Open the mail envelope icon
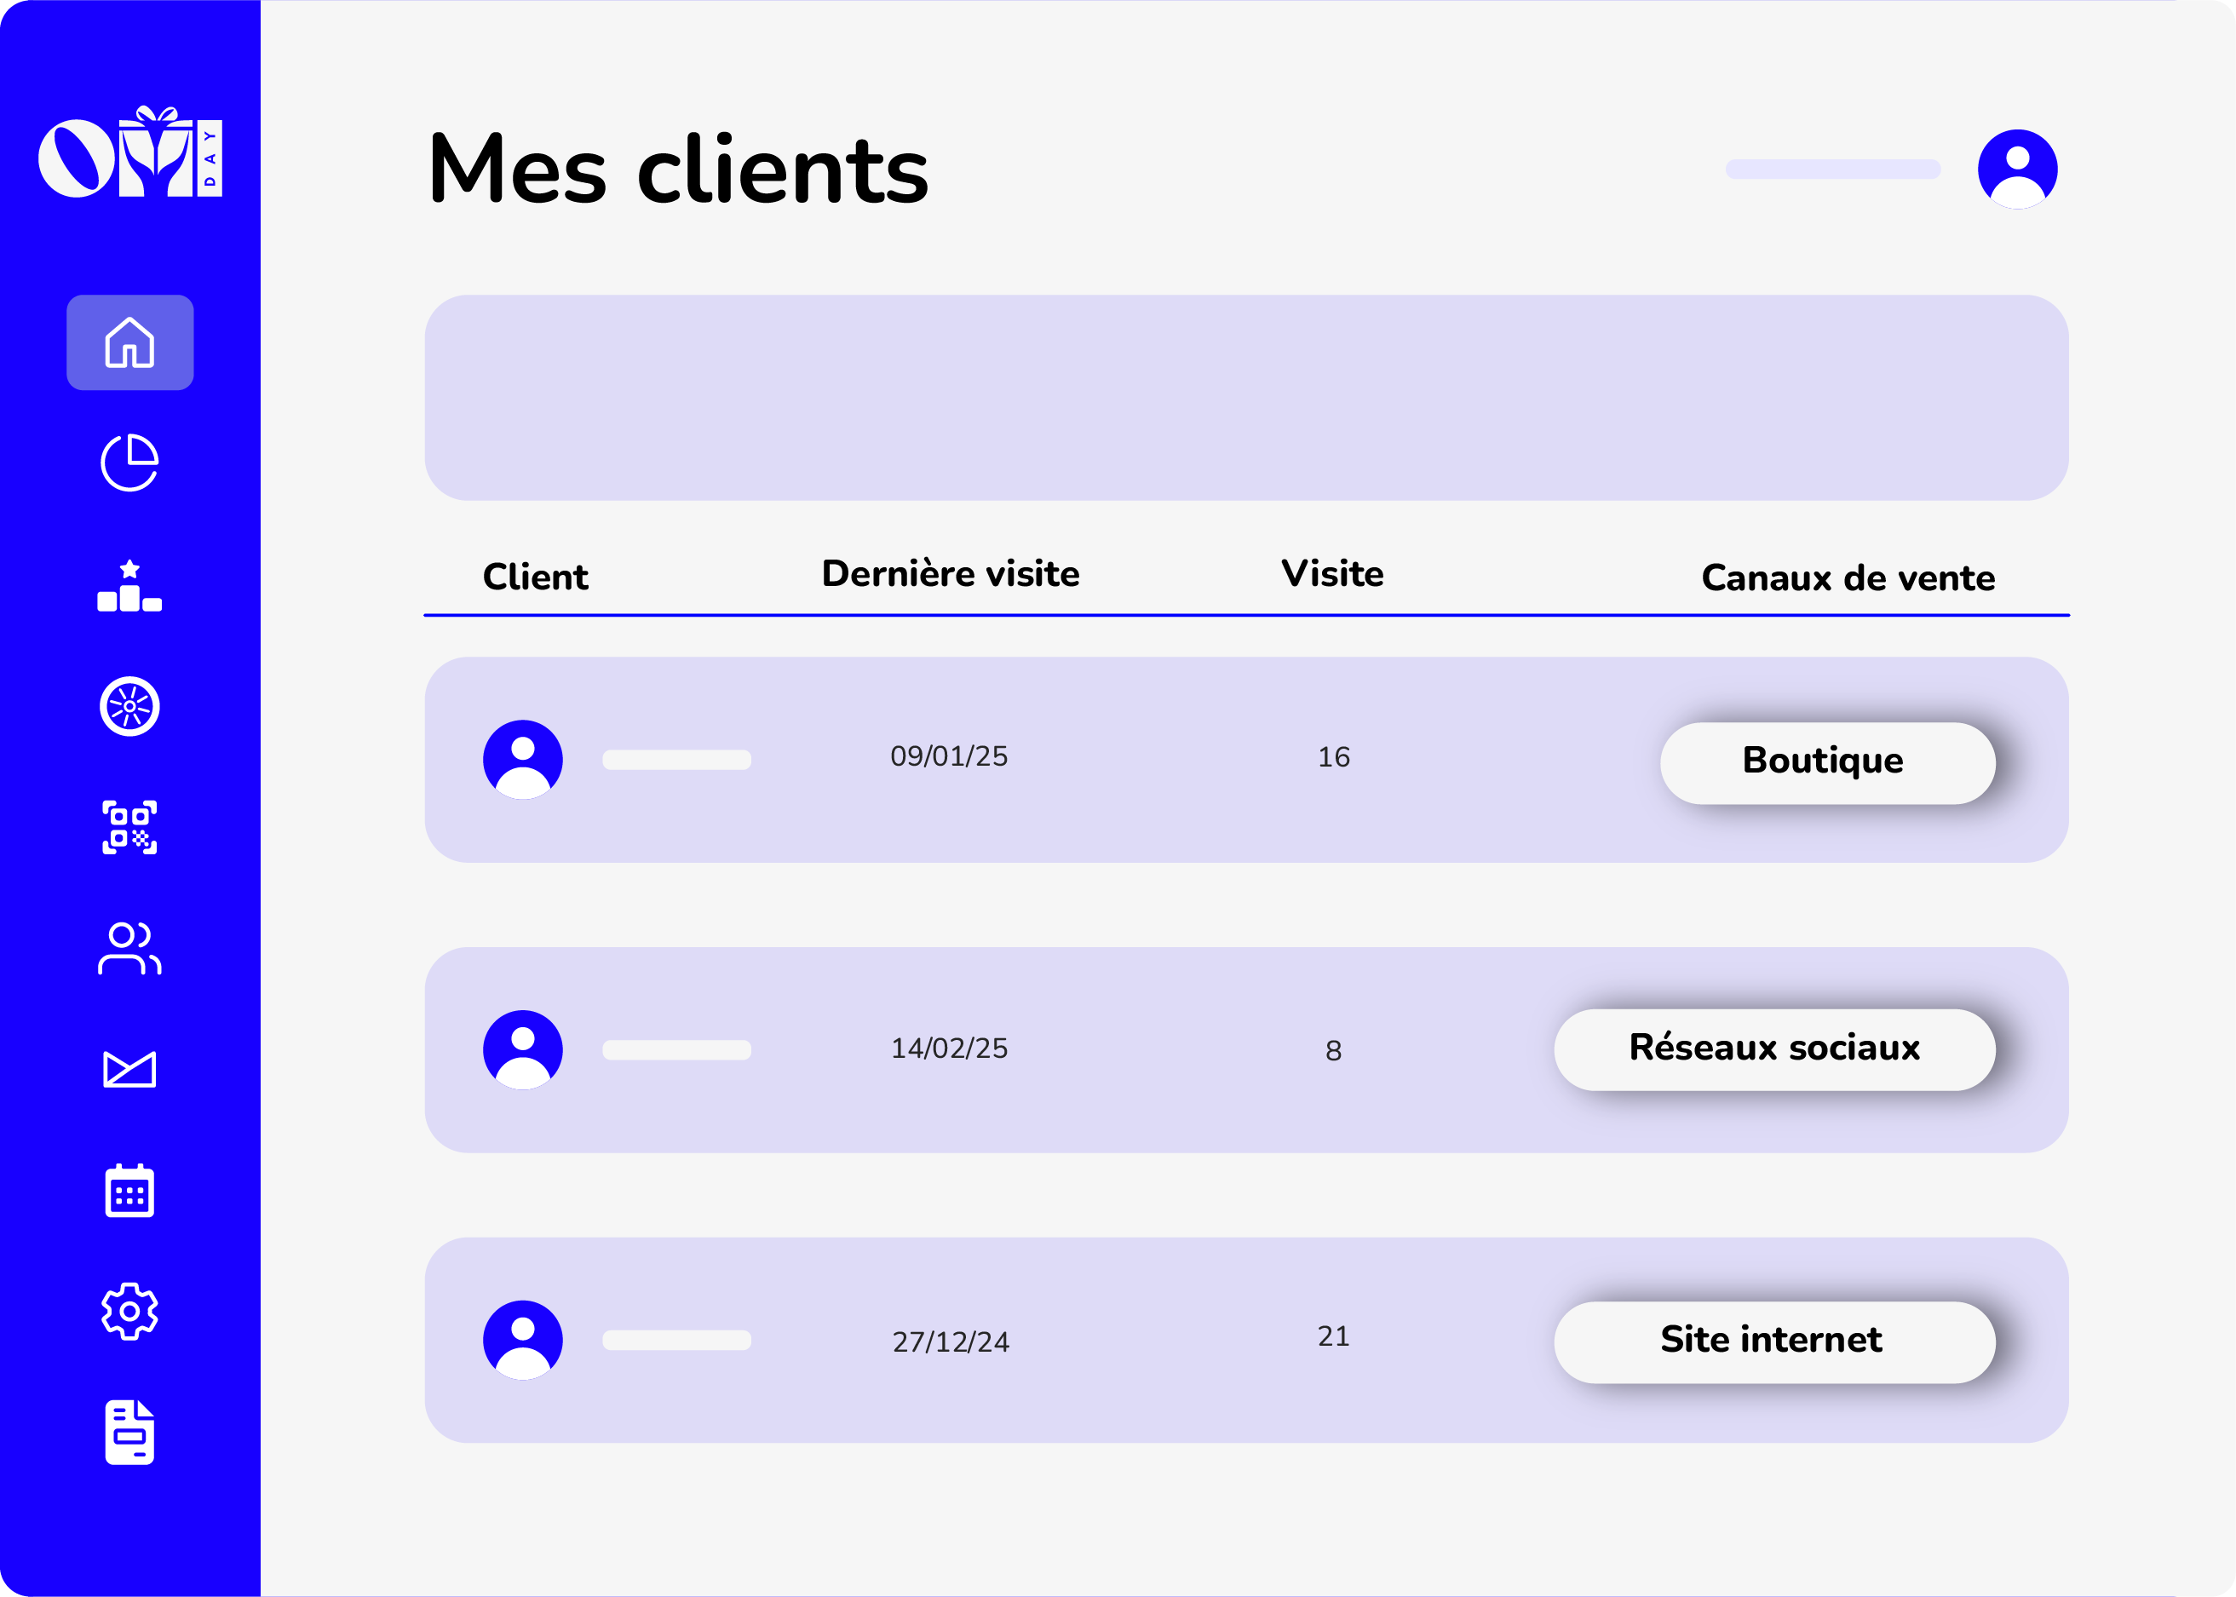The image size is (2236, 1597). point(129,1069)
